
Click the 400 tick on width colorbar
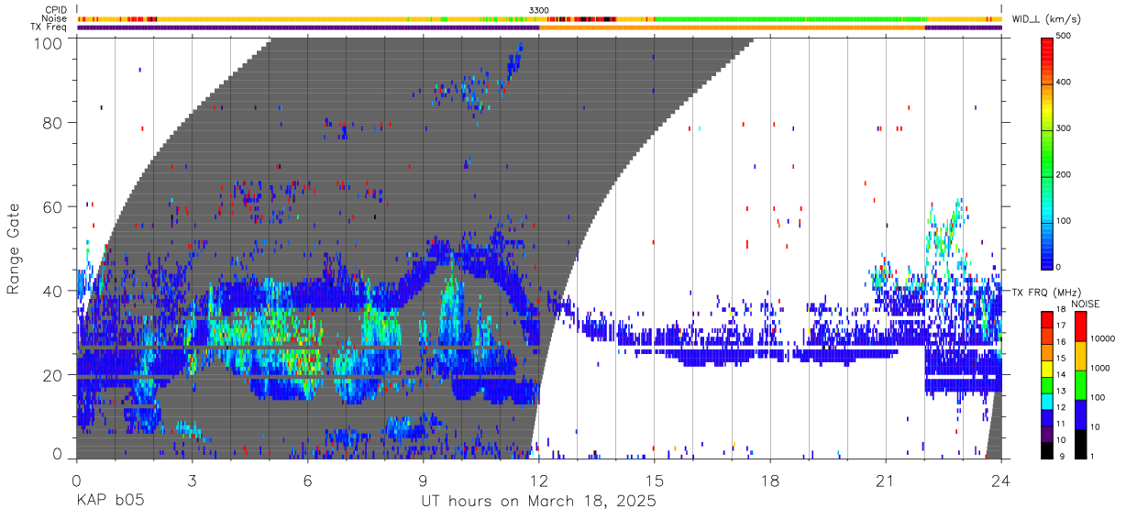coord(1065,83)
